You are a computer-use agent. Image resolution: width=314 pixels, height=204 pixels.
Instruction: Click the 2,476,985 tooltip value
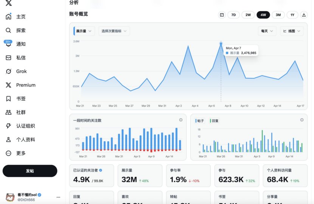coord(249,53)
